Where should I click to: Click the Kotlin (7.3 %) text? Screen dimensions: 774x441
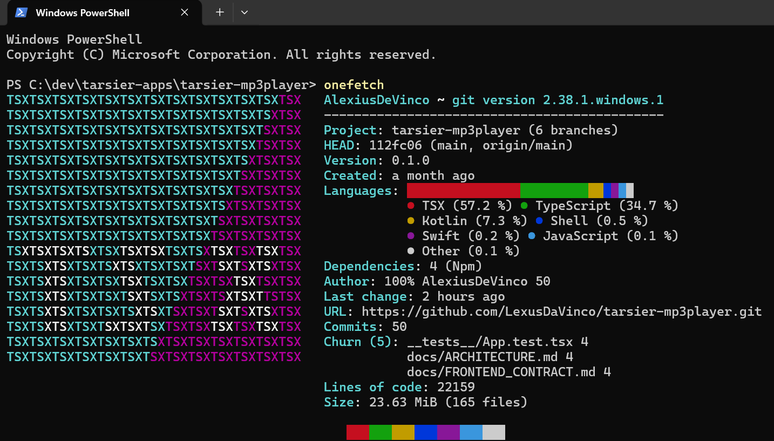[474, 221]
